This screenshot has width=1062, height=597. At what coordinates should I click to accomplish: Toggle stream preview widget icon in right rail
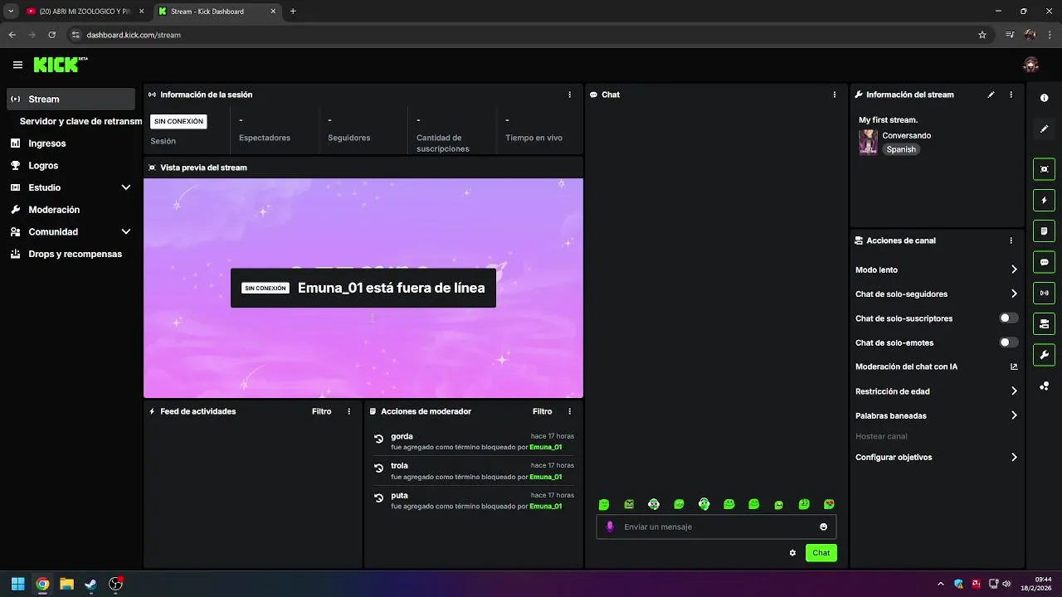(1045, 169)
